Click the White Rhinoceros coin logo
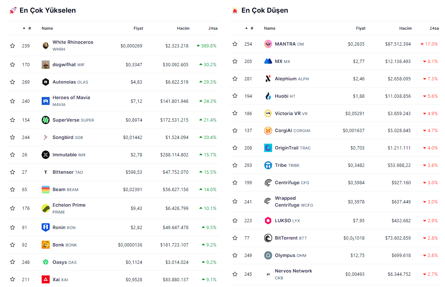The image size is (445, 287). click(x=46, y=46)
